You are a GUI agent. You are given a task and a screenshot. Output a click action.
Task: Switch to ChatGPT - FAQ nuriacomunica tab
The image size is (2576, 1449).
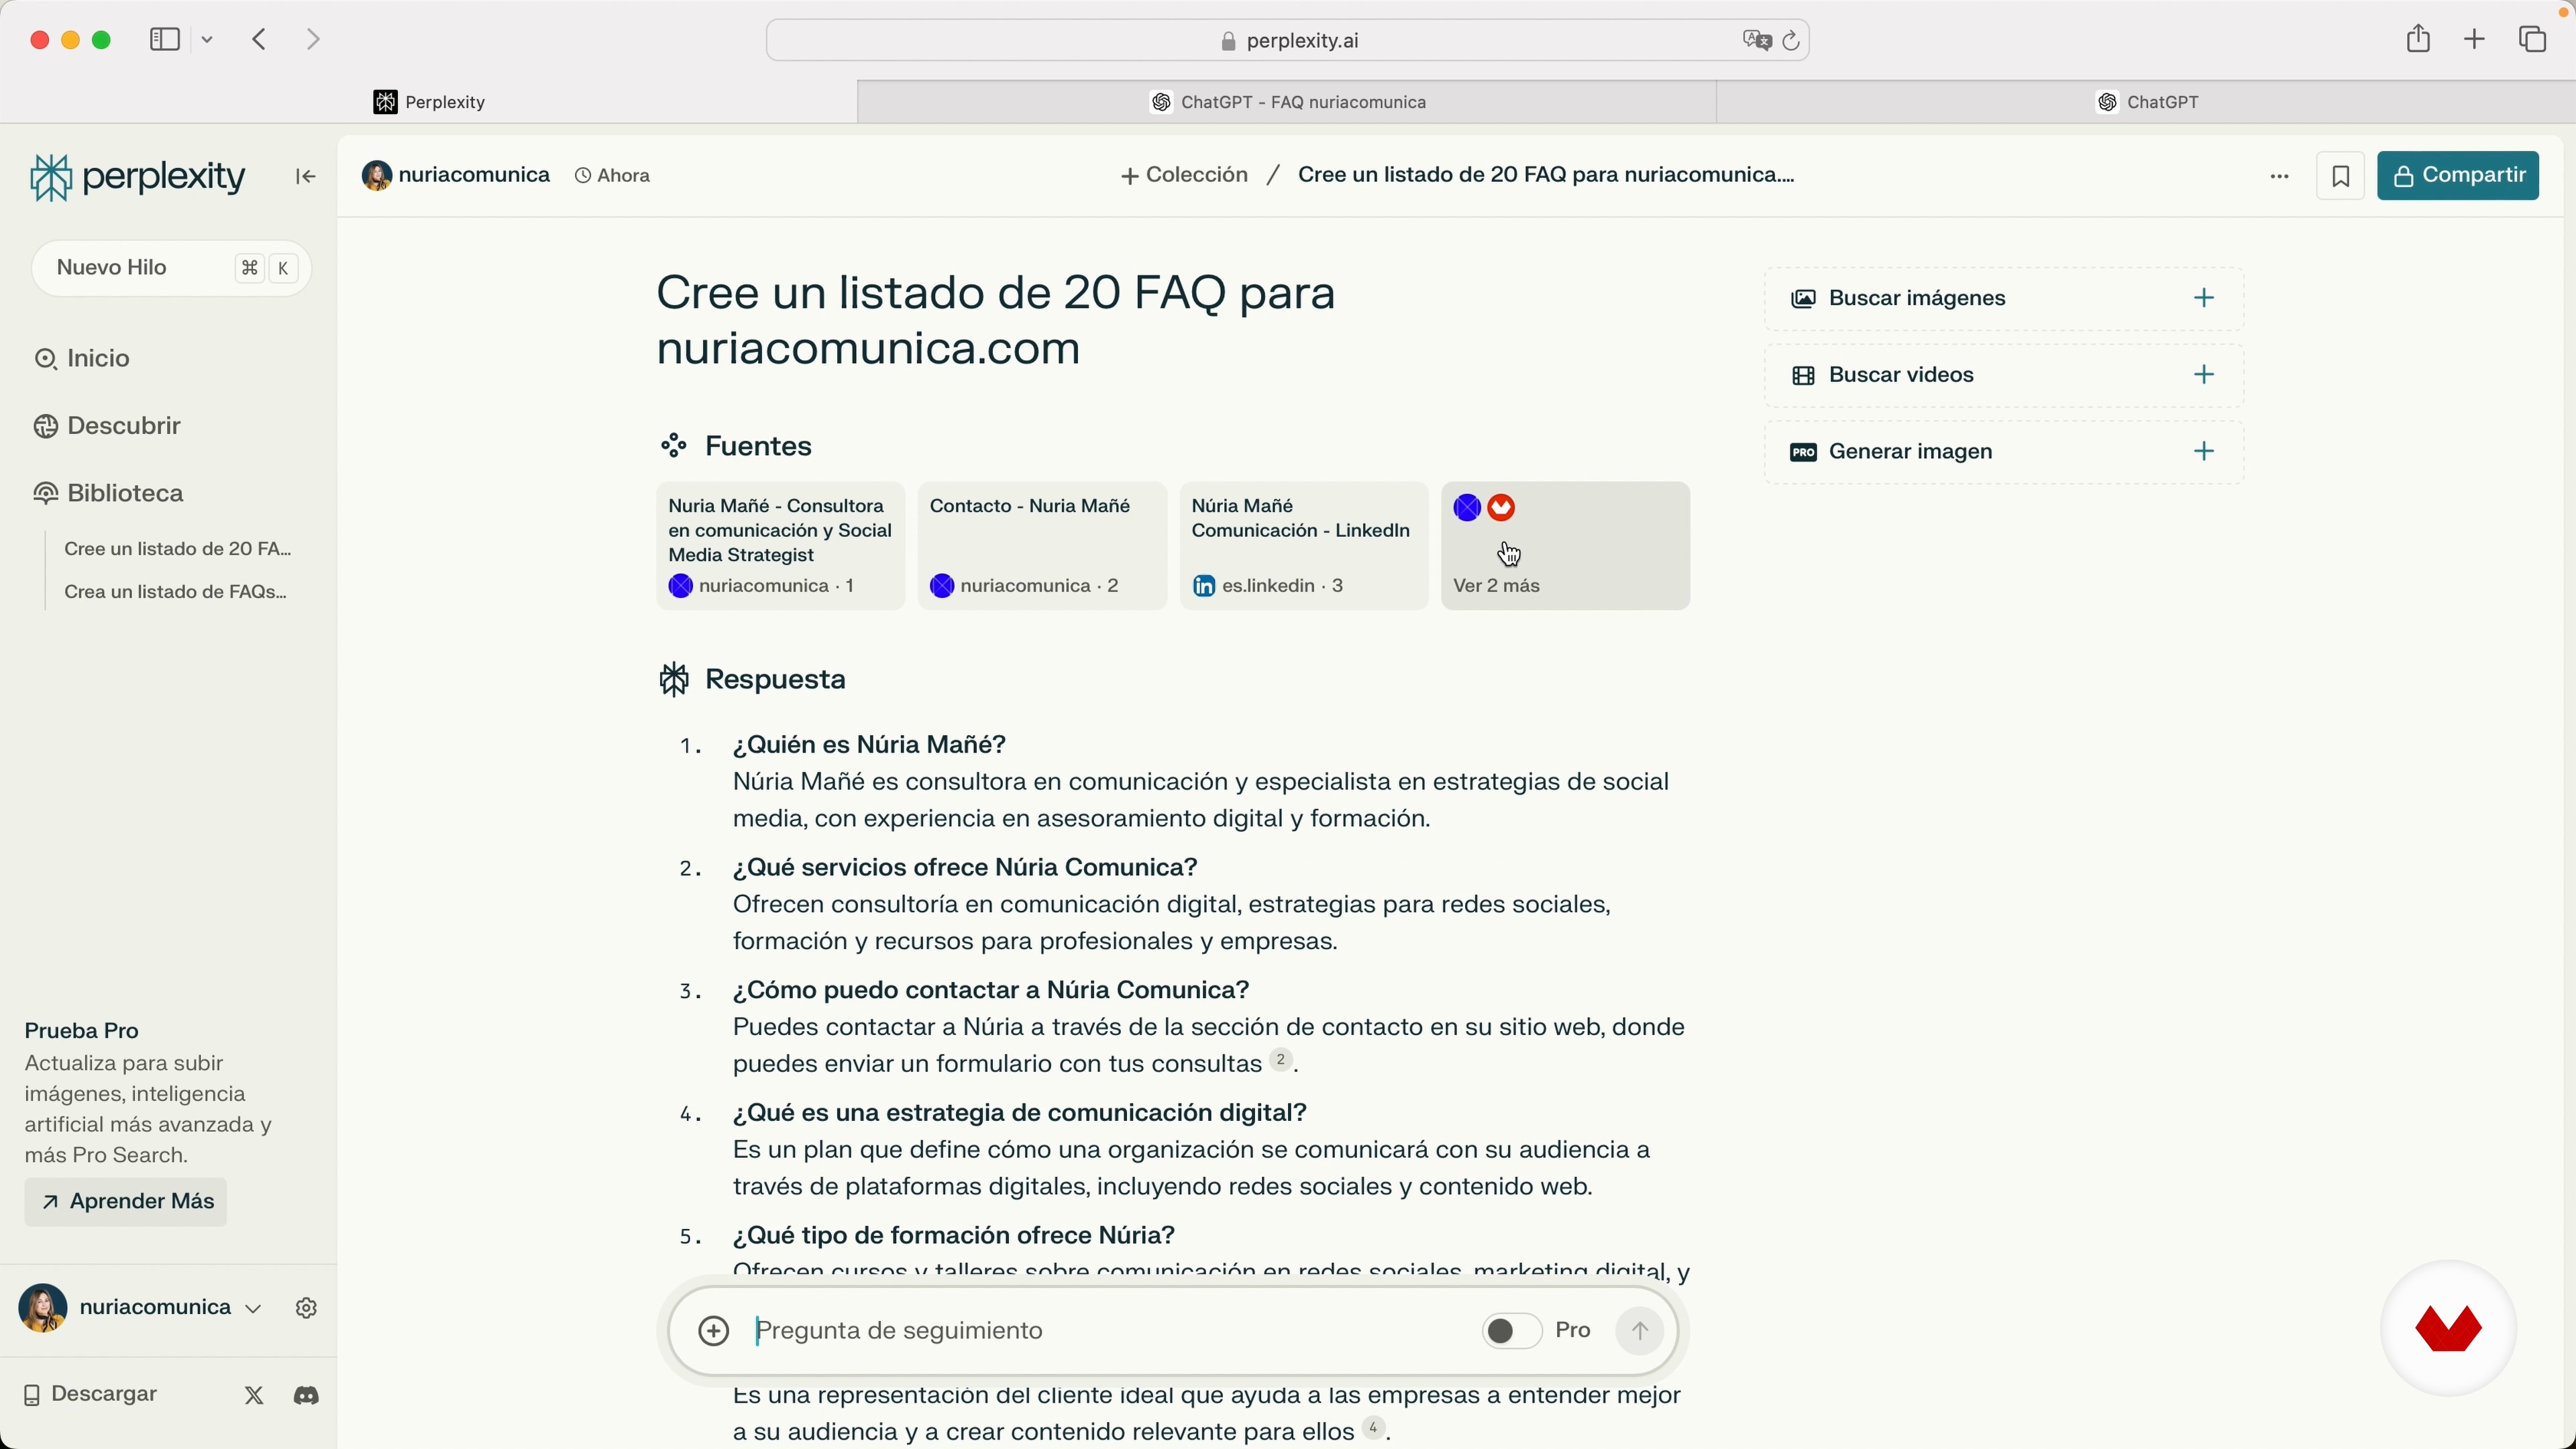1288,102
